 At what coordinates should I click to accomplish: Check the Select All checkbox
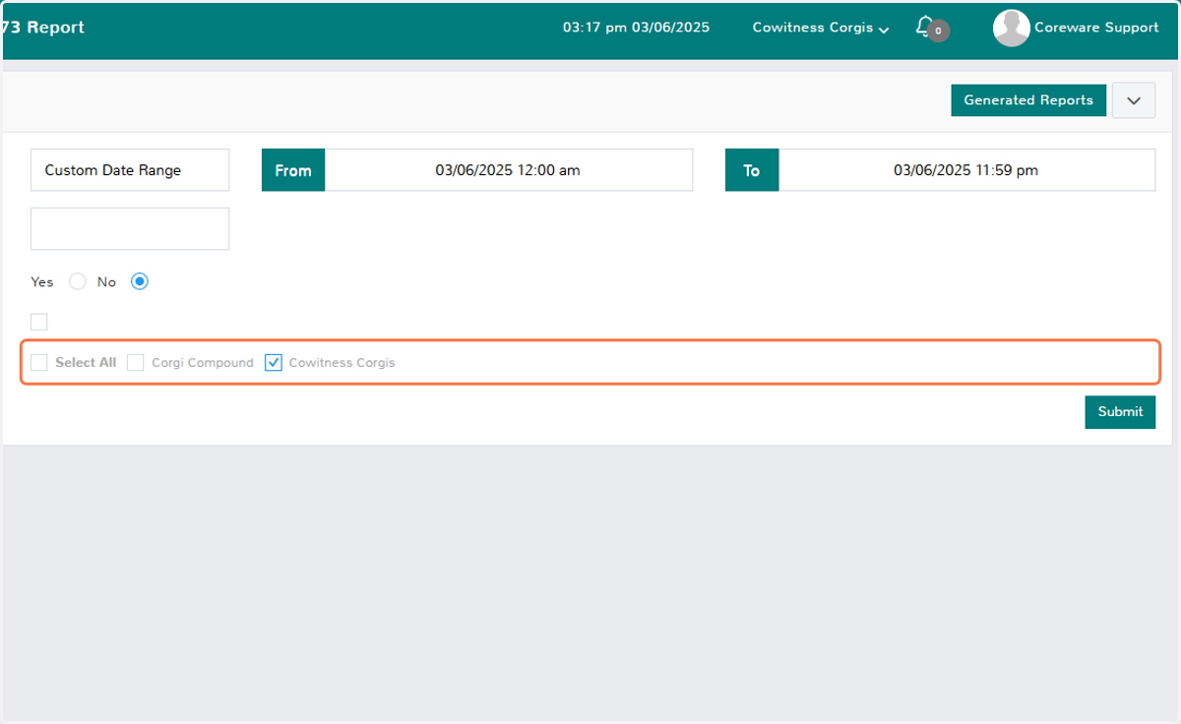pyautogui.click(x=39, y=363)
